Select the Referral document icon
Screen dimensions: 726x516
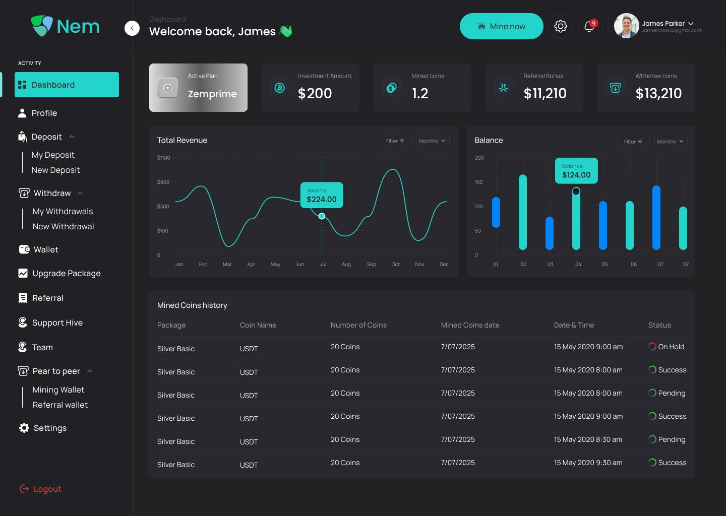click(23, 298)
